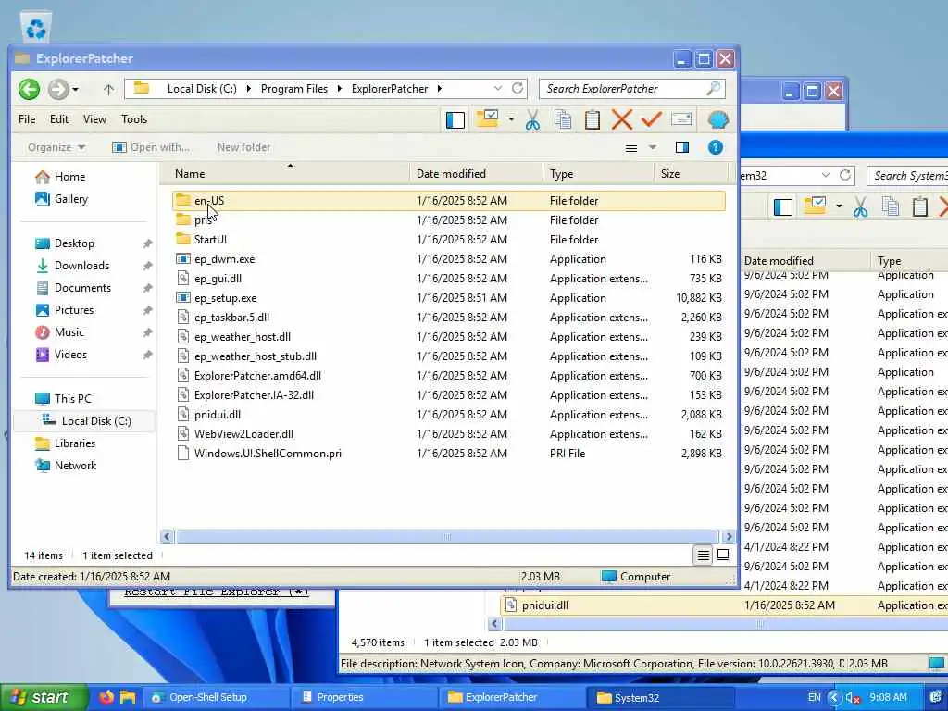Click the horizontal scrollbar in ExplorerPatcher window
Screen dimensions: 948x711
point(447,537)
